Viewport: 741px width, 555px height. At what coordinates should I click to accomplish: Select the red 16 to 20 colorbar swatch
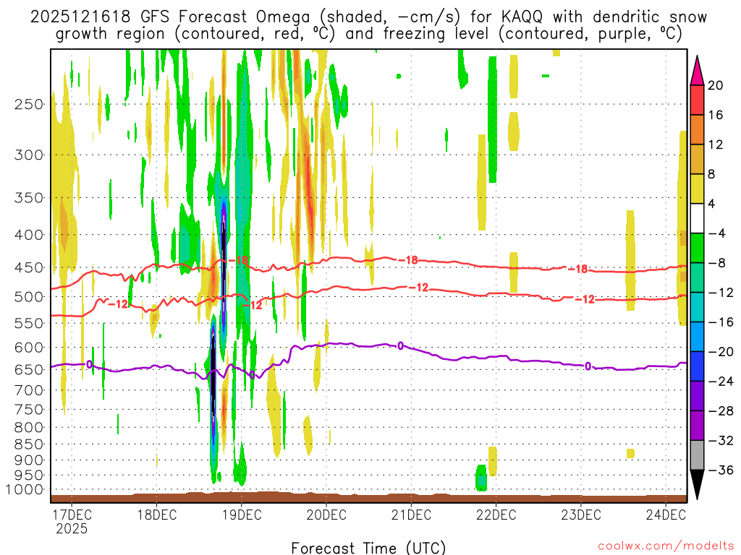coord(697,100)
